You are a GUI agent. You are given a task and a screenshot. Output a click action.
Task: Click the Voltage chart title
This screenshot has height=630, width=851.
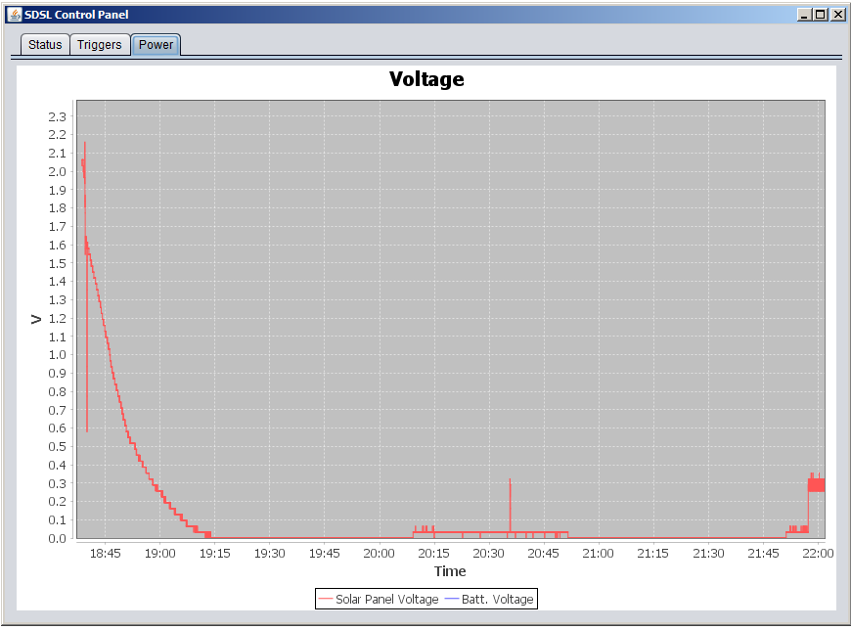(x=426, y=79)
